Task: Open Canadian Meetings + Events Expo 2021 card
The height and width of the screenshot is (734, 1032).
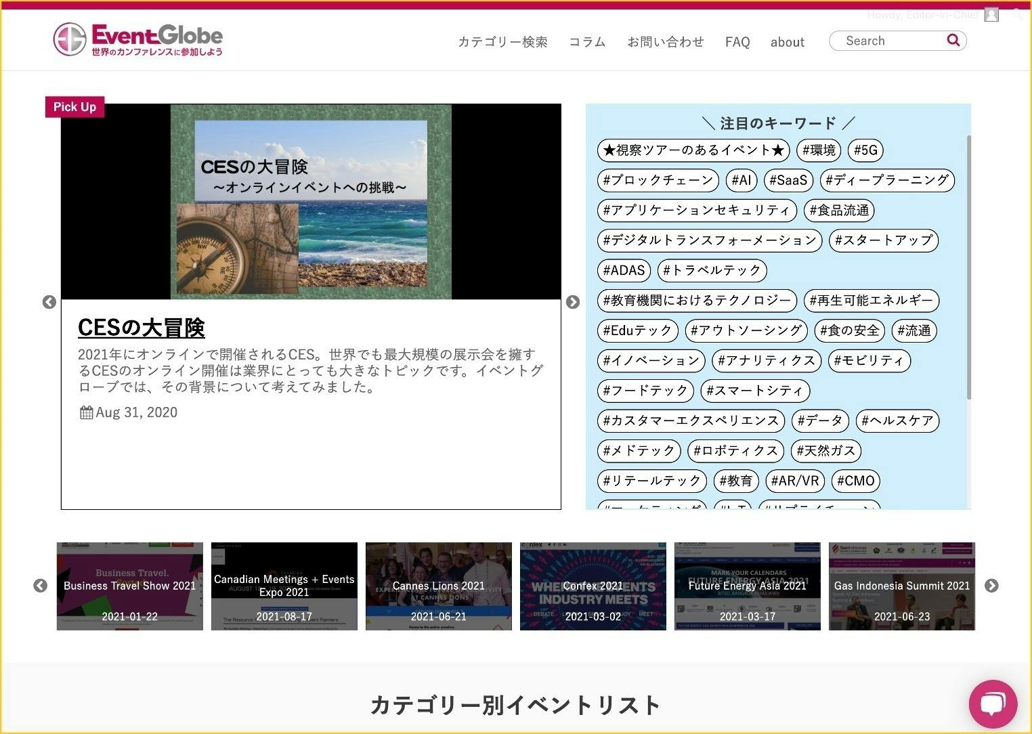Action: pos(284,586)
